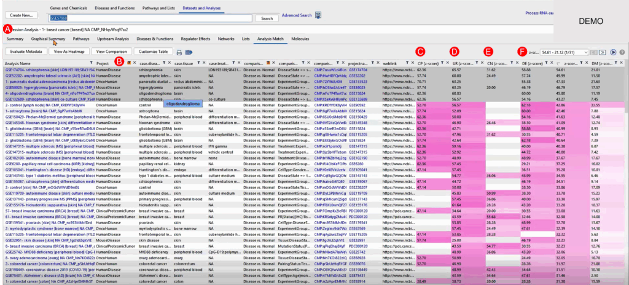Click the View As Heatmap button
The height and width of the screenshot is (285, 629).
click(69, 52)
